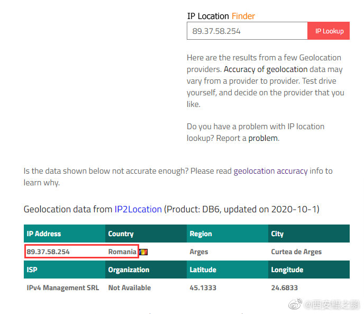This screenshot has width=364, height=314.
Task: Click the Accuracy of geolocation link
Action: pyautogui.click(x=266, y=69)
